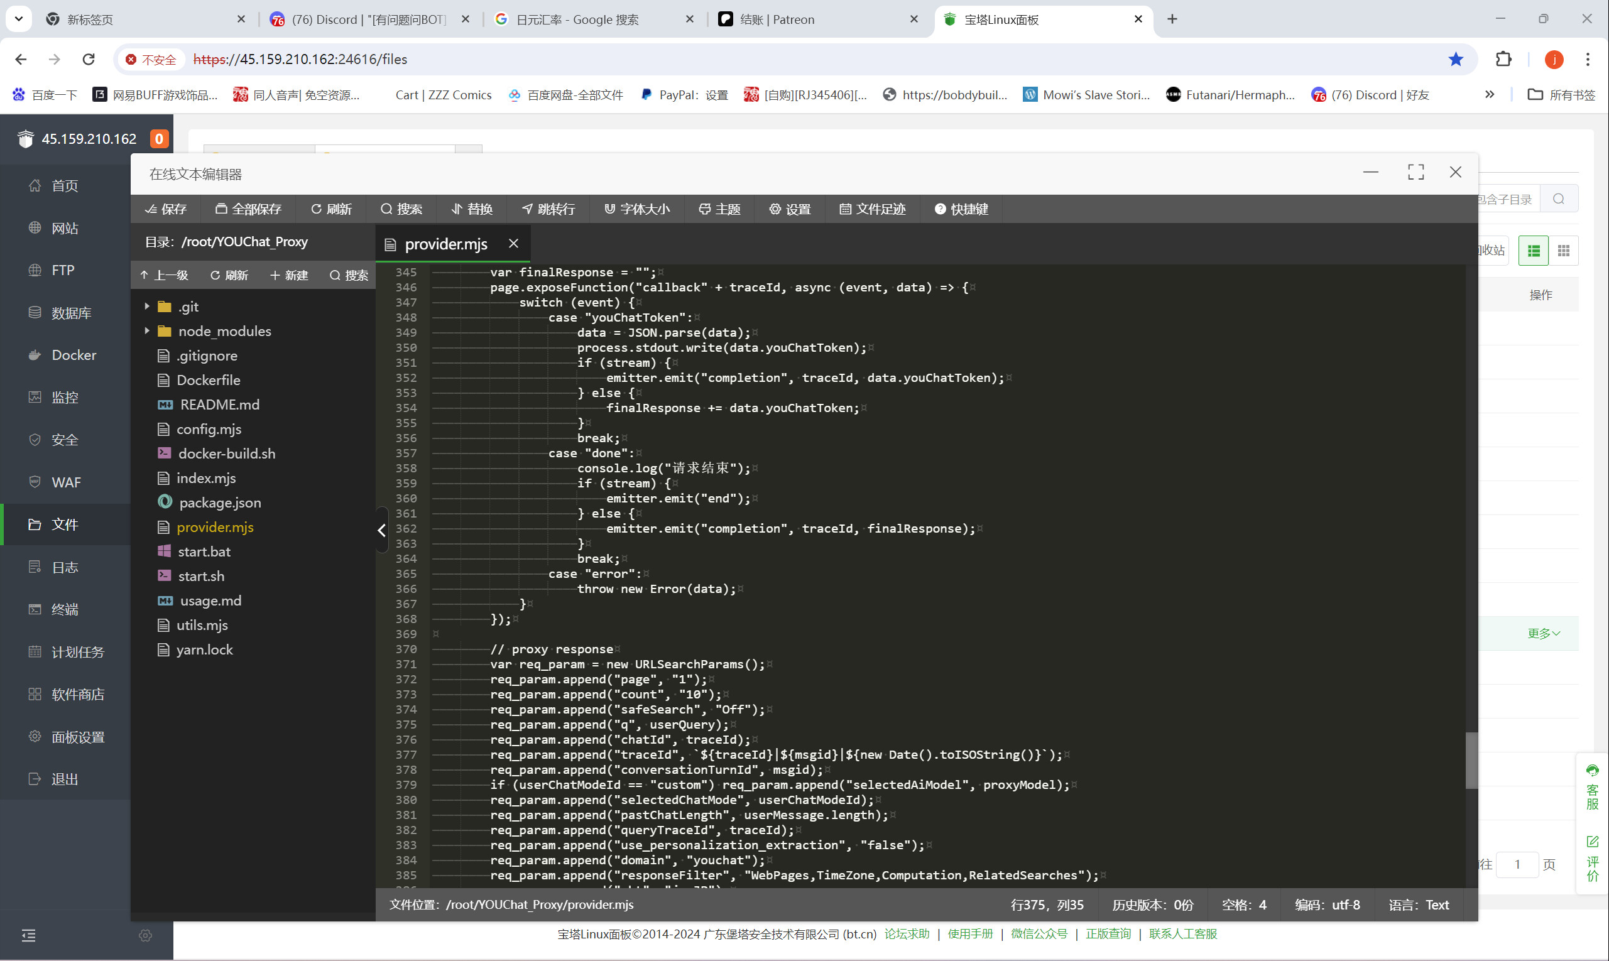
Task: Switch file view to list mode
Action: (1533, 251)
